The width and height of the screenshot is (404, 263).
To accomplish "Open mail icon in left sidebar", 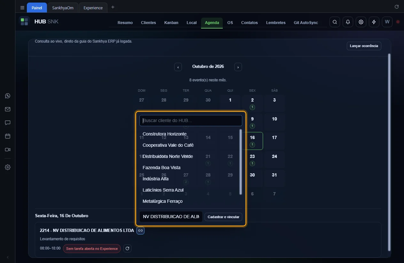I will tap(8, 109).
